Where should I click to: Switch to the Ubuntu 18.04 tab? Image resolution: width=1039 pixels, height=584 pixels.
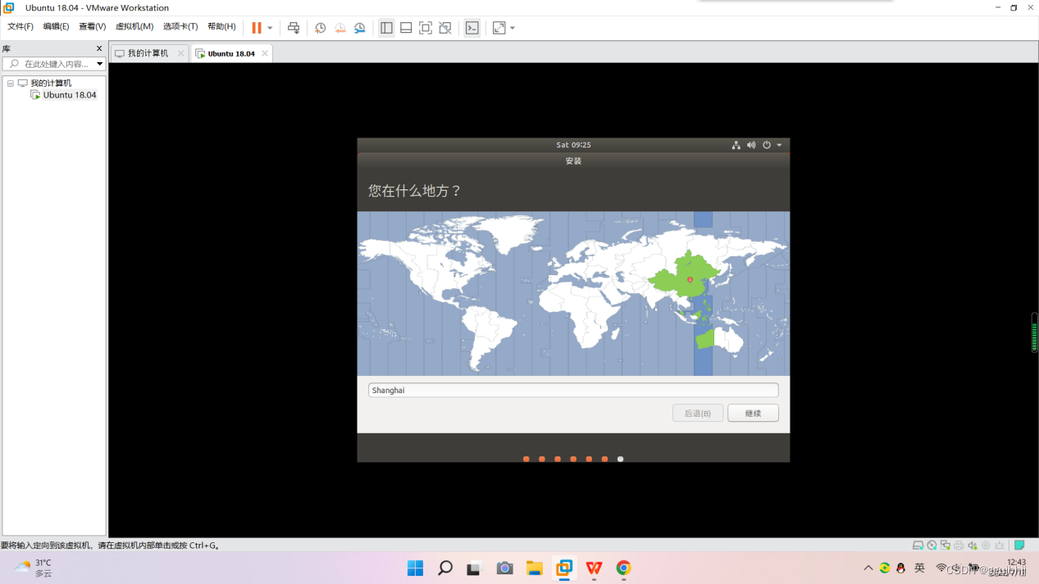click(231, 53)
